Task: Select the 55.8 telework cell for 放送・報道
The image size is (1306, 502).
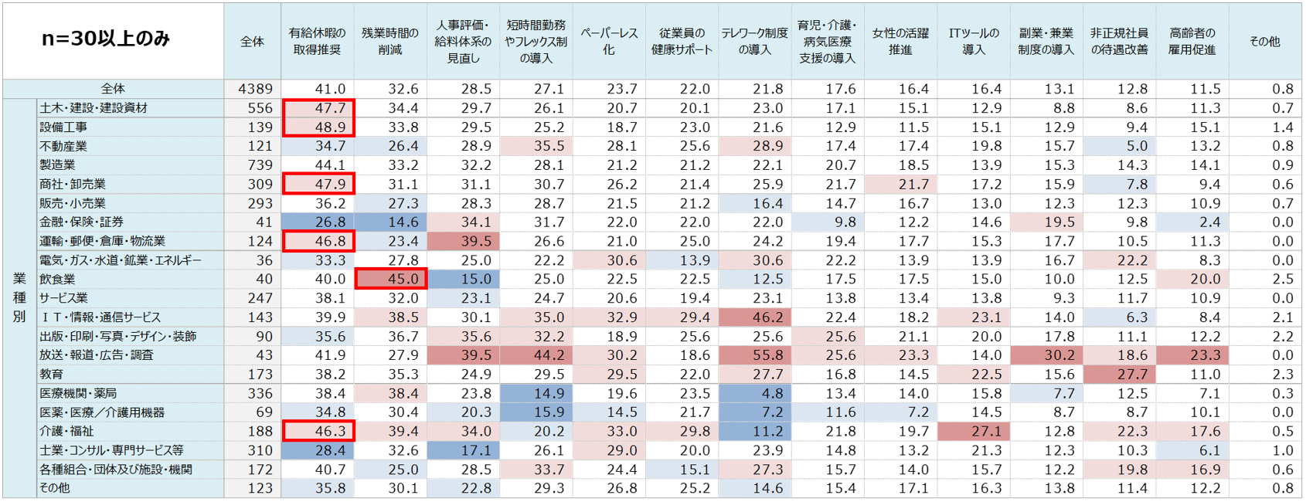Action: coord(754,354)
